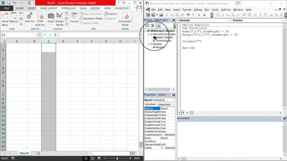The height and width of the screenshot is (161, 287).
Task: Open the Add-Ins gear icon
Action: click(30, 18)
